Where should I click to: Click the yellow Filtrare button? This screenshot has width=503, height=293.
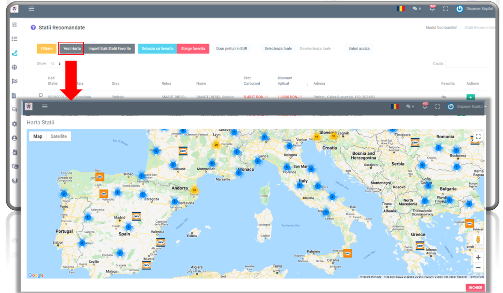point(46,49)
